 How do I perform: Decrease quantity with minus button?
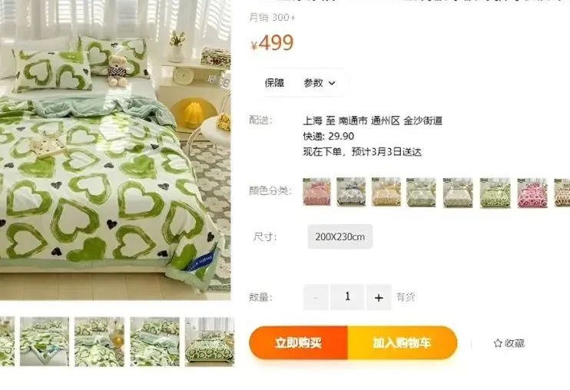[x=316, y=297]
